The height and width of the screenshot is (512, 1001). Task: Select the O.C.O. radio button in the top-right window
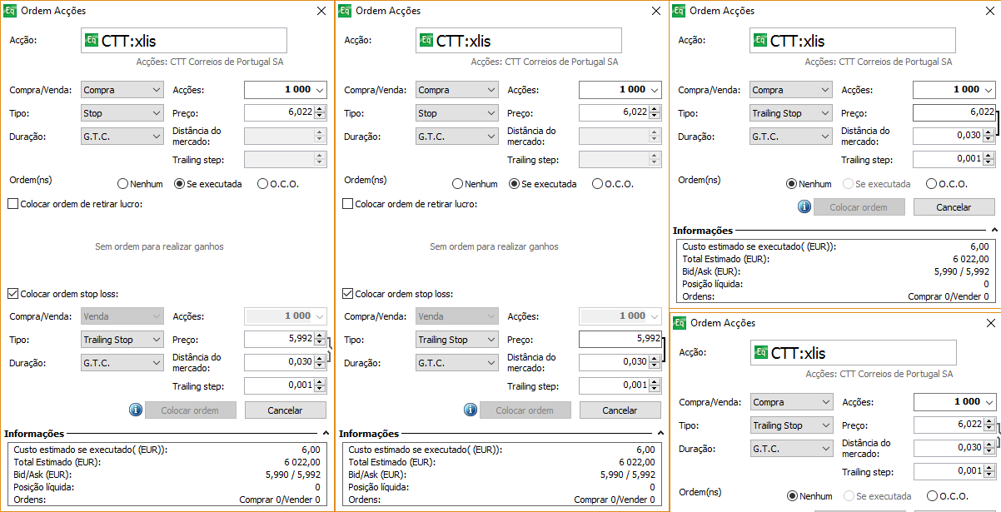pos(932,184)
